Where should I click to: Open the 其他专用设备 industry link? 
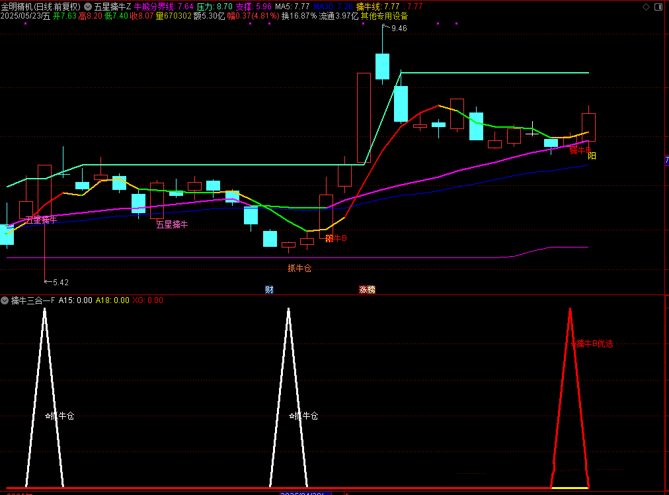(x=384, y=16)
